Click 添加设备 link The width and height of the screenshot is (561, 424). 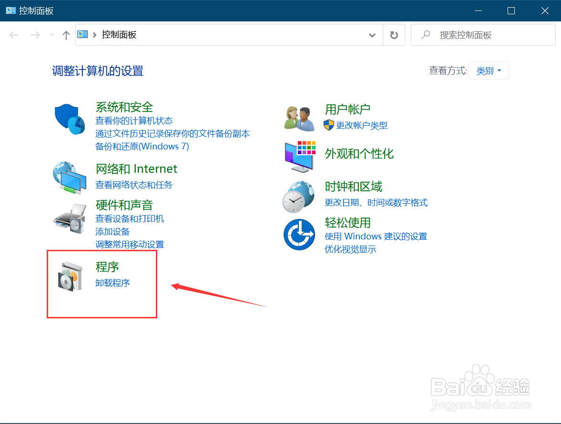(112, 231)
